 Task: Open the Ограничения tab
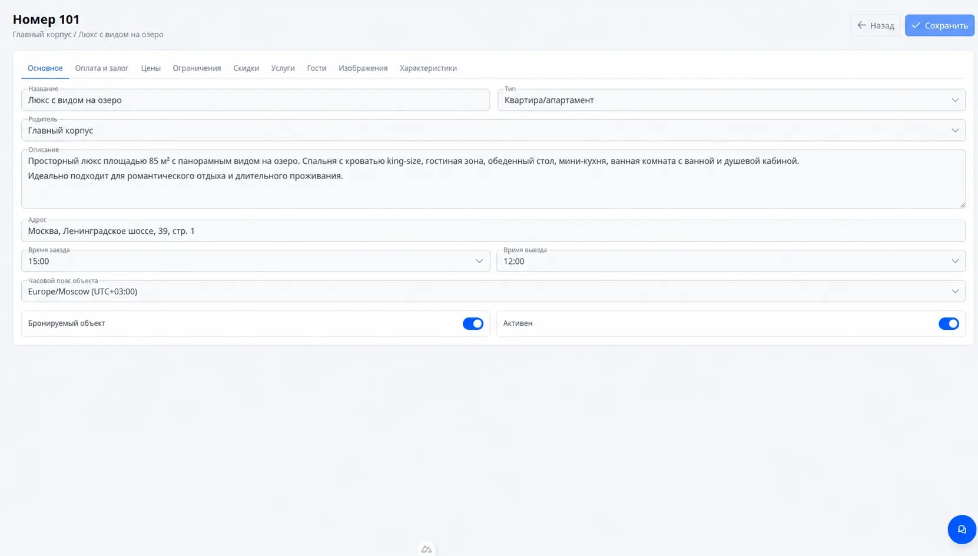[x=197, y=68]
